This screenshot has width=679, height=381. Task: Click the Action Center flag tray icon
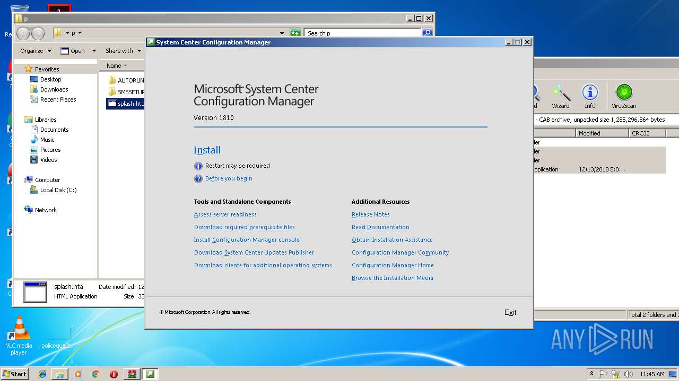tap(603, 374)
